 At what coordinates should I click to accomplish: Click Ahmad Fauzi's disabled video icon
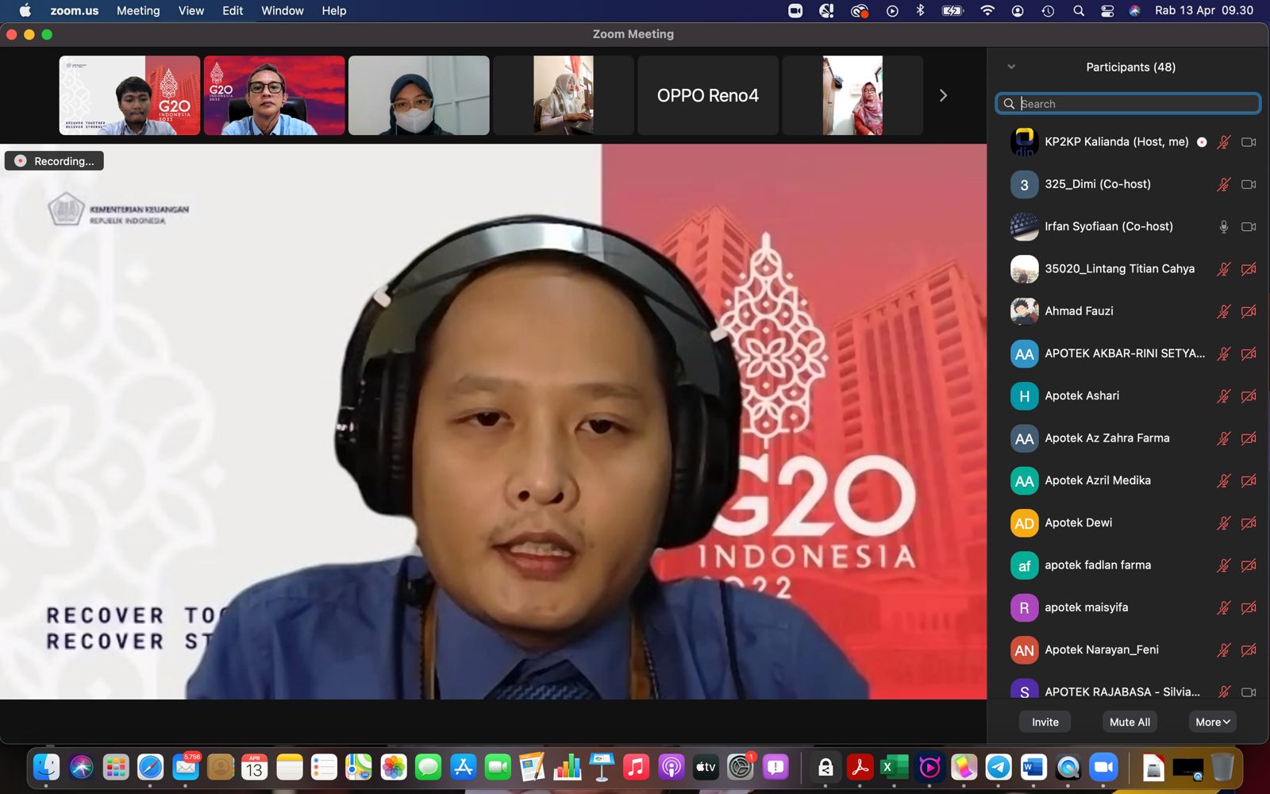(1249, 311)
